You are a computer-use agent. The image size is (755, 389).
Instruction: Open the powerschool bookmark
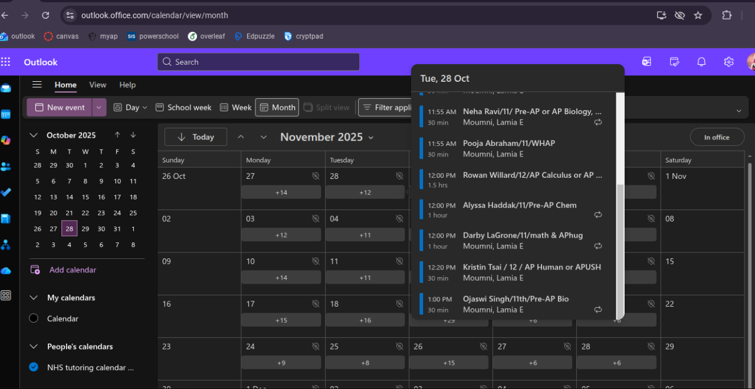click(153, 36)
